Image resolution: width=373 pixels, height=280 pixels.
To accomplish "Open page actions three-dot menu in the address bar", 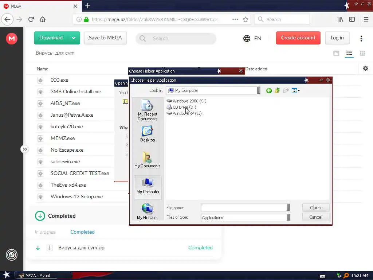I will coord(235,20).
